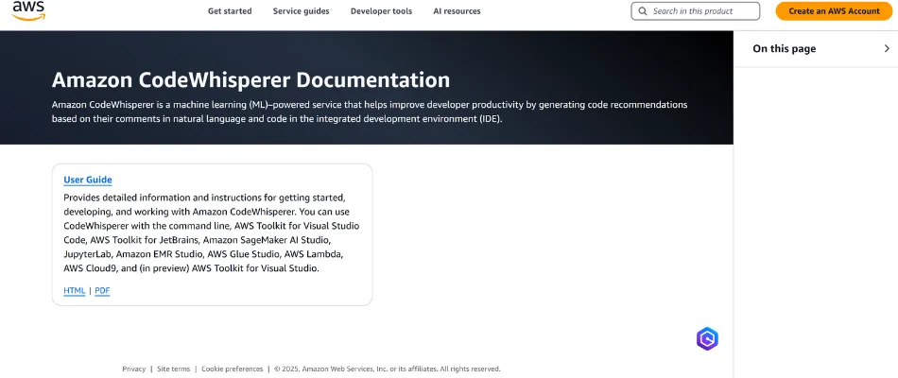
Task: Open the Privacy link in the footer
Action: [133, 369]
